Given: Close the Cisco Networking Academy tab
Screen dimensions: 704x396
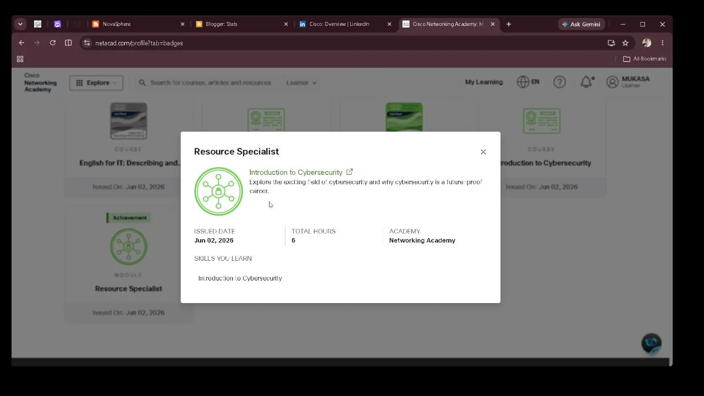Looking at the screenshot, I should (x=493, y=24).
